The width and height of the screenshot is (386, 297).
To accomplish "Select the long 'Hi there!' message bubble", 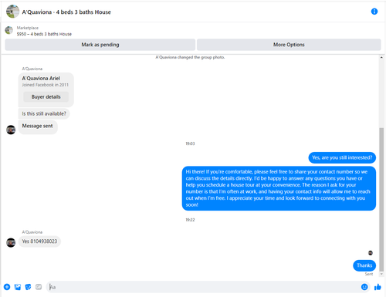I will point(279,188).
